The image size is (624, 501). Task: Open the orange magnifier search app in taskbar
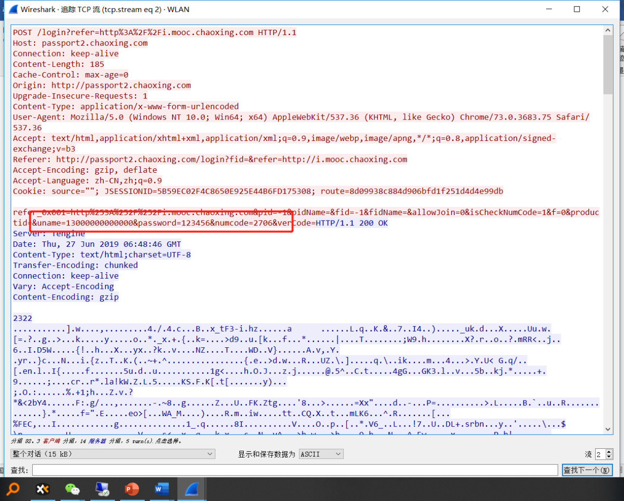coord(13,489)
